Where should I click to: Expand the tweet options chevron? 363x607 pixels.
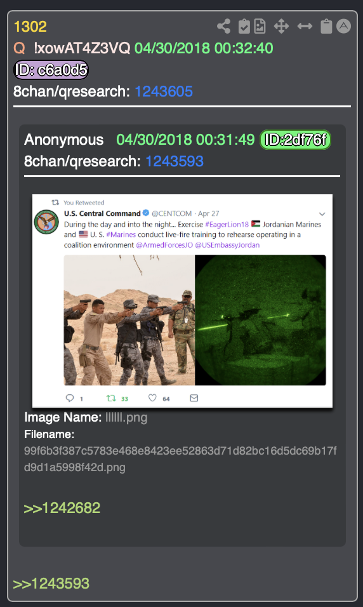click(x=322, y=214)
